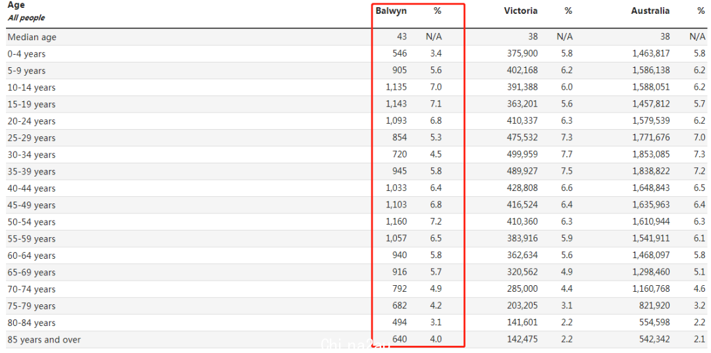This screenshot has width=711, height=353.
Task: Select Balwyn median age value 43
Action: 402,37
